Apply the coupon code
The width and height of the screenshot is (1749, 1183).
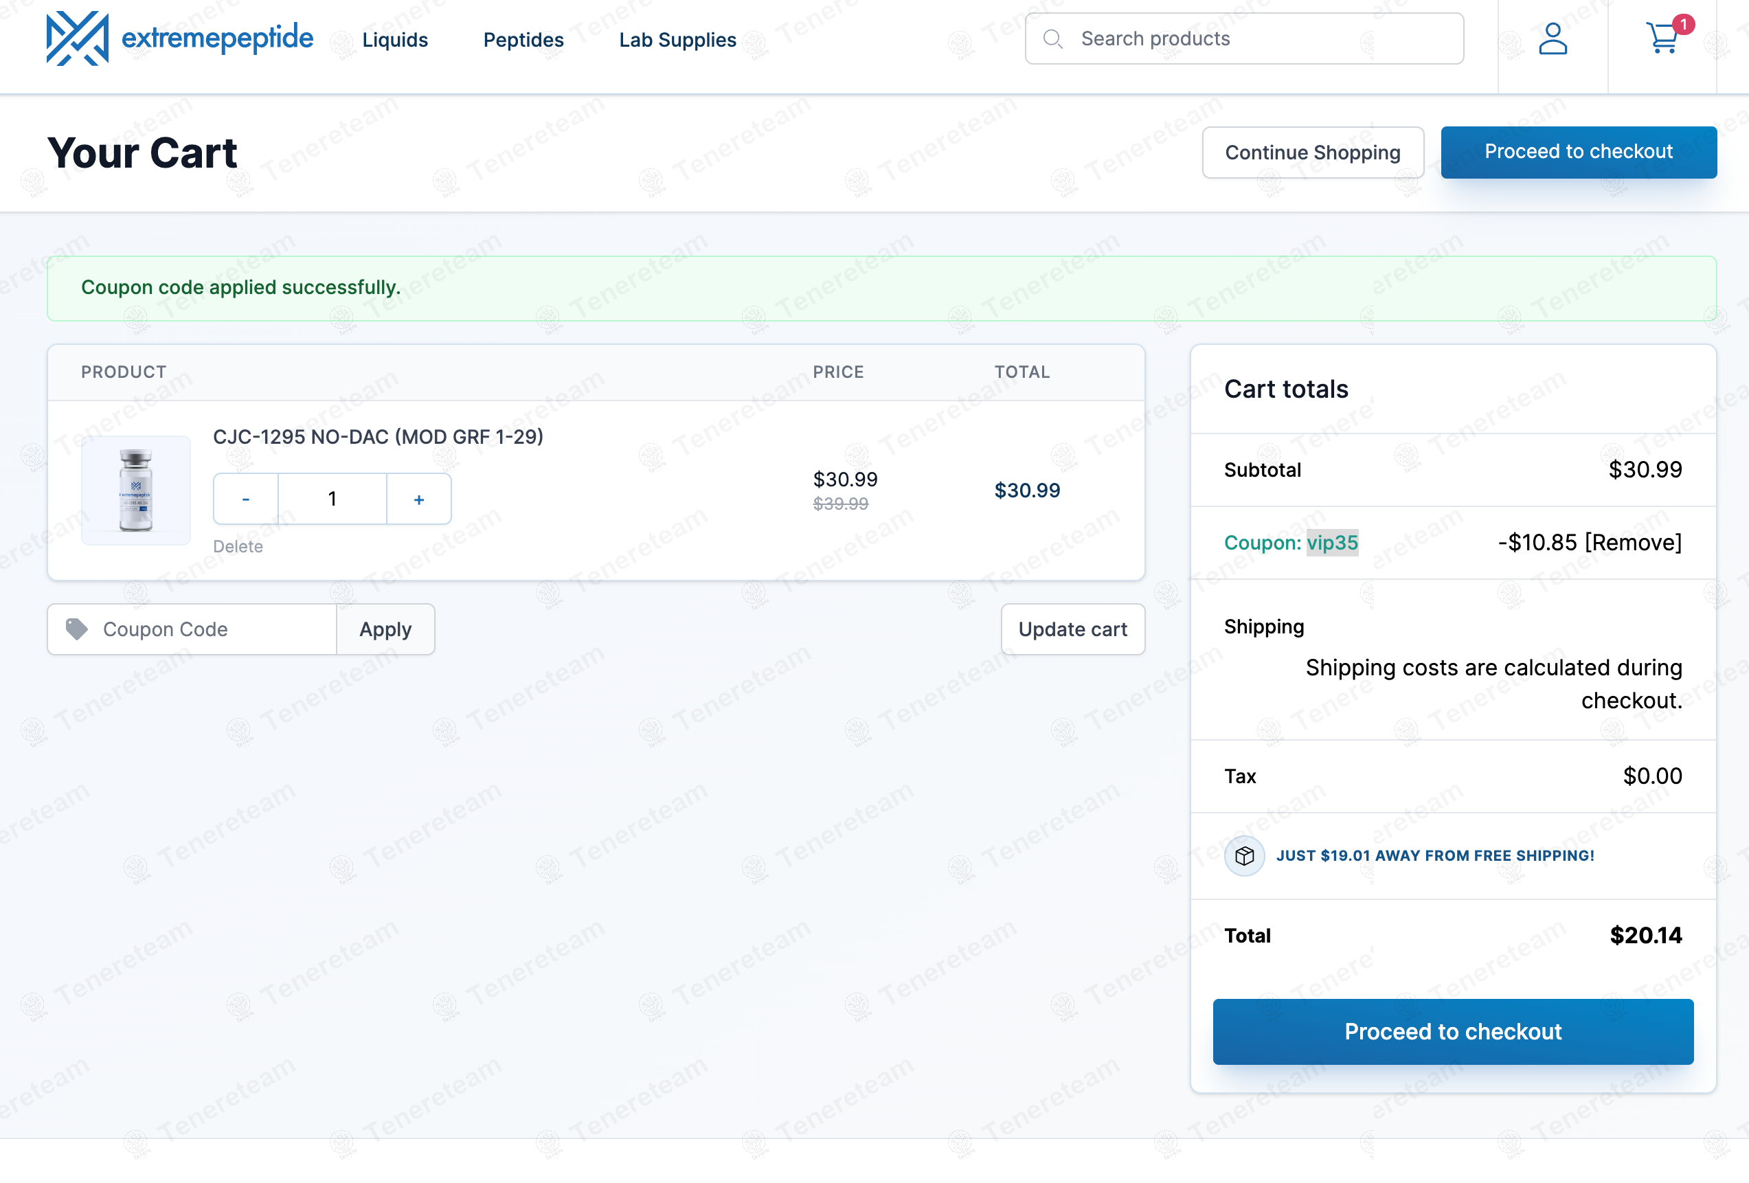coord(385,629)
